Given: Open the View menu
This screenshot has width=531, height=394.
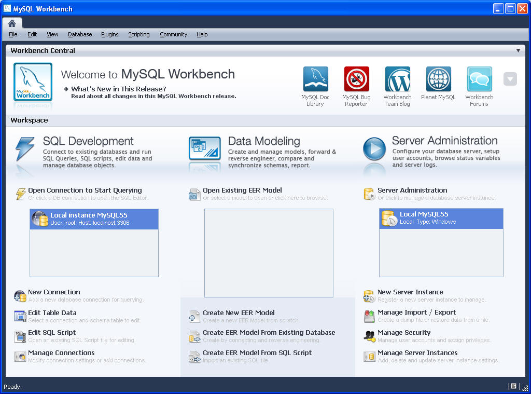Looking at the screenshot, I should [x=52, y=34].
